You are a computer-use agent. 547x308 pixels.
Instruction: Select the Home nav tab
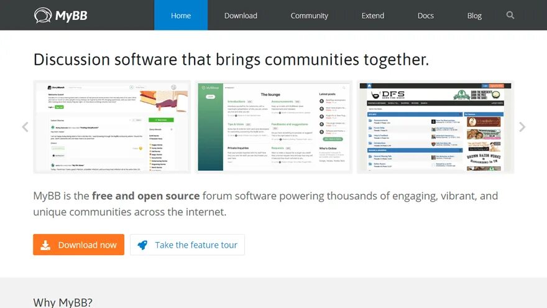pos(181,15)
